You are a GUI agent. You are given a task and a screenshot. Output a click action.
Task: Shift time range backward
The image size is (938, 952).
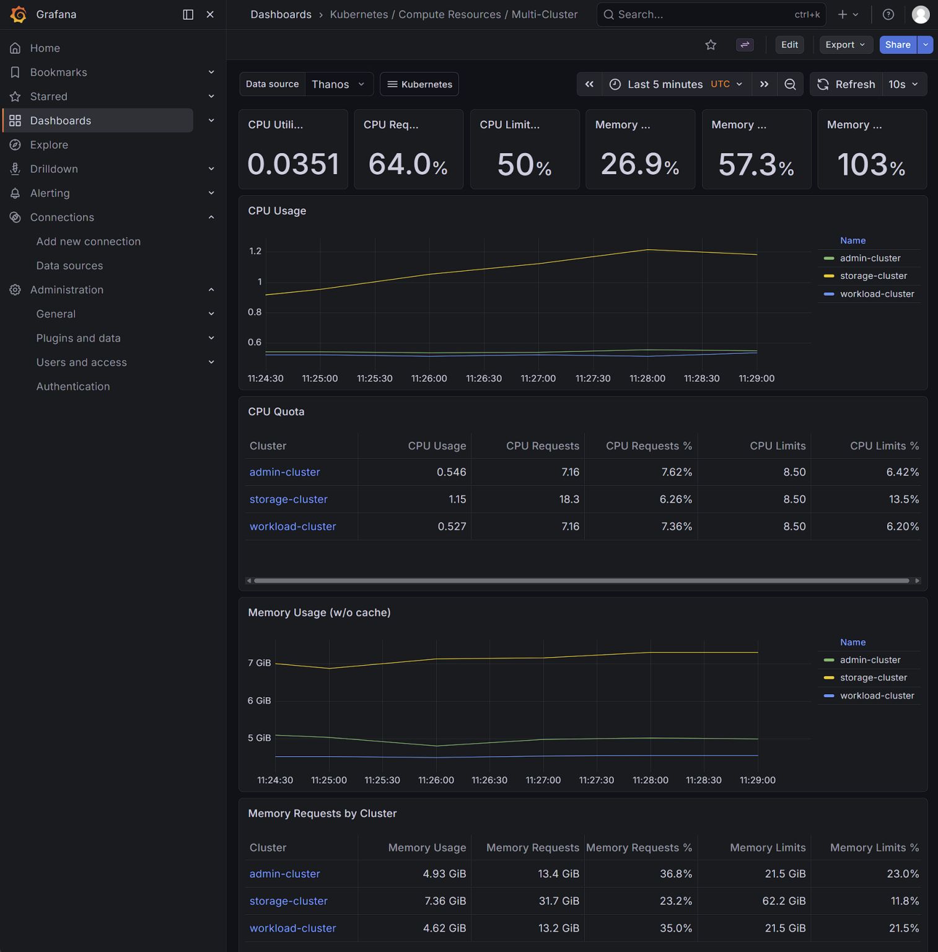tap(589, 84)
